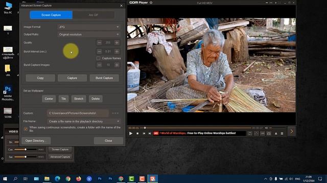Adjust the Con. contrast slider in Video panel

click(26, 149)
